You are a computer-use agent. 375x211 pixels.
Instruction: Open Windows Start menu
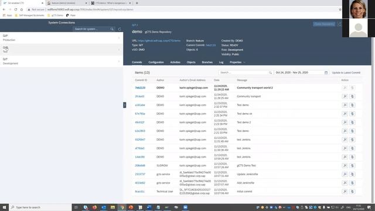coord(4,207)
